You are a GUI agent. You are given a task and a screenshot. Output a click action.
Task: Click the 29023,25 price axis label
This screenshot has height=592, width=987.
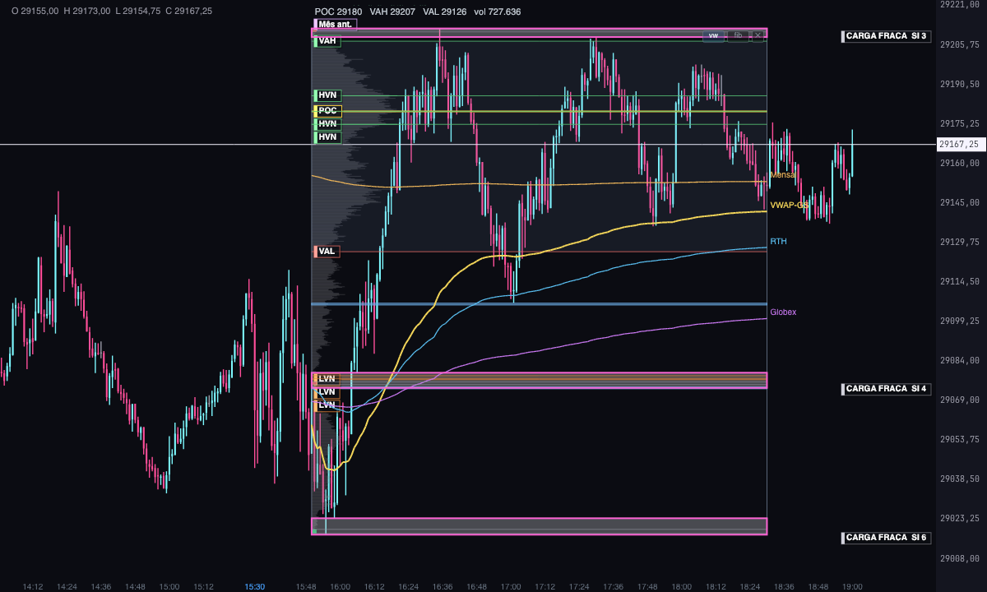coord(960,518)
